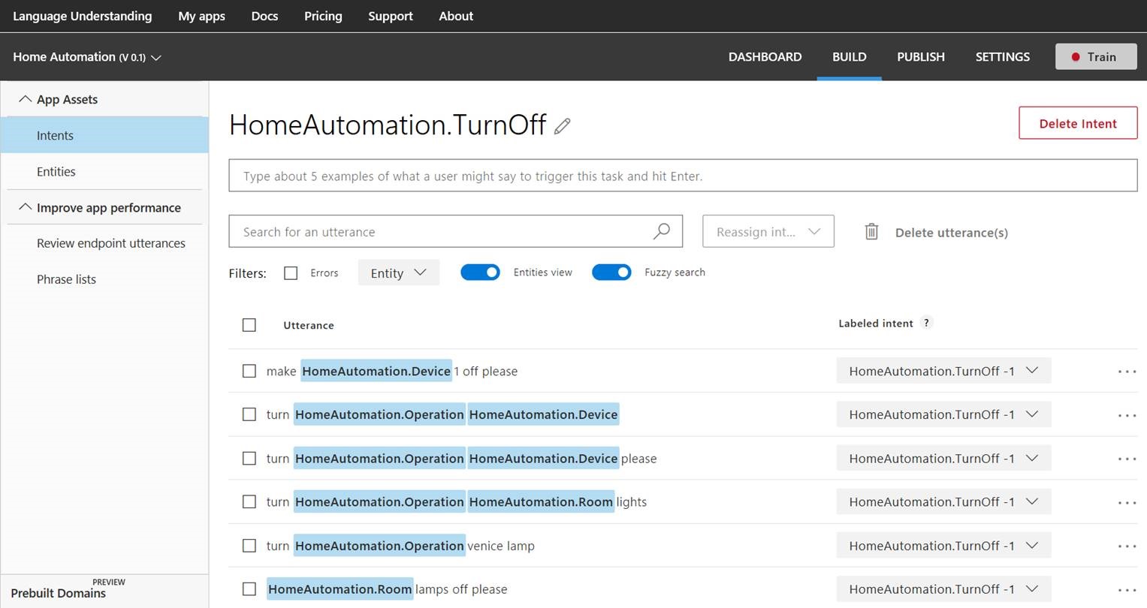Edit the intent name with pencil icon
The height and width of the screenshot is (608, 1147).
562,126
